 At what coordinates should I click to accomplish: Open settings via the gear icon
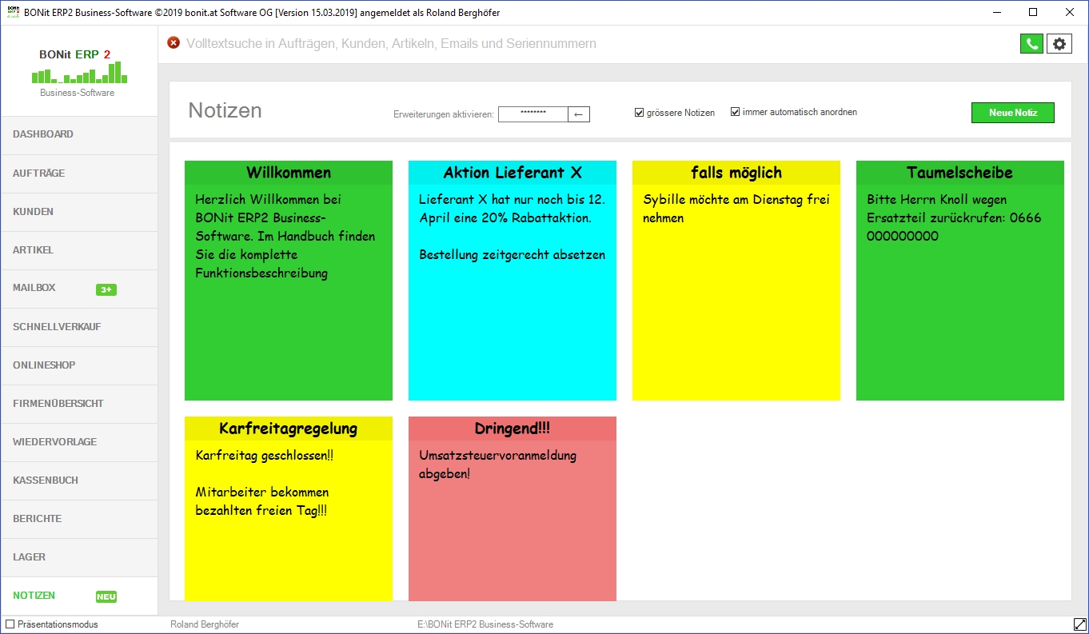click(1059, 44)
